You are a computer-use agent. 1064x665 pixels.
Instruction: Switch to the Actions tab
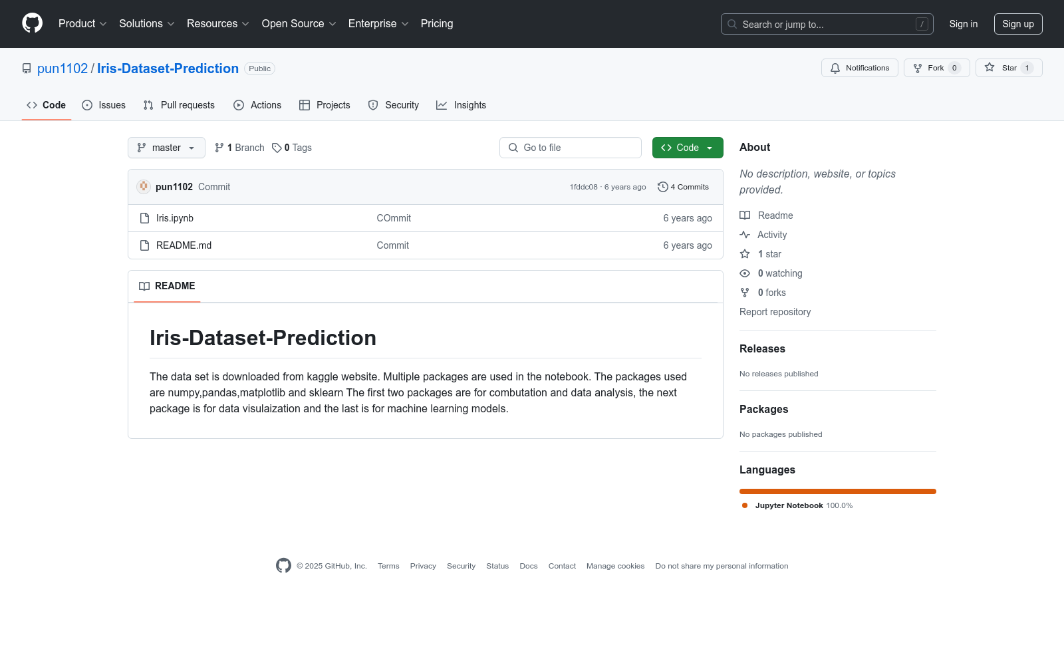tap(257, 105)
